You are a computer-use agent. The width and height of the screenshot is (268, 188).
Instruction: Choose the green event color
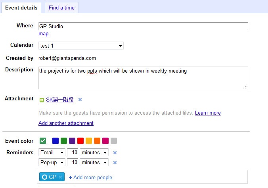point(64,141)
